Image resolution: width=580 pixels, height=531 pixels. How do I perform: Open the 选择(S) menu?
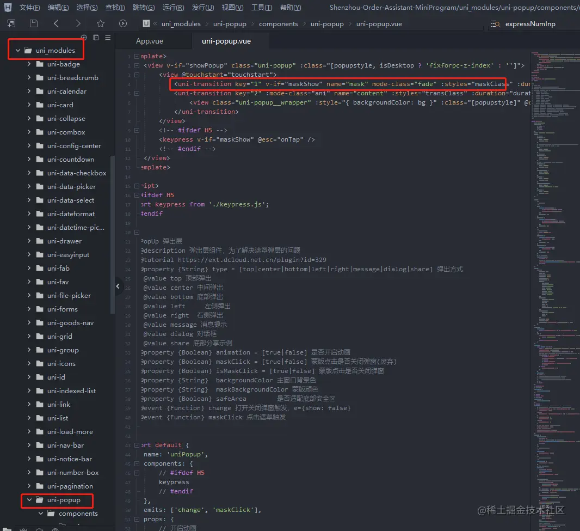point(87,8)
